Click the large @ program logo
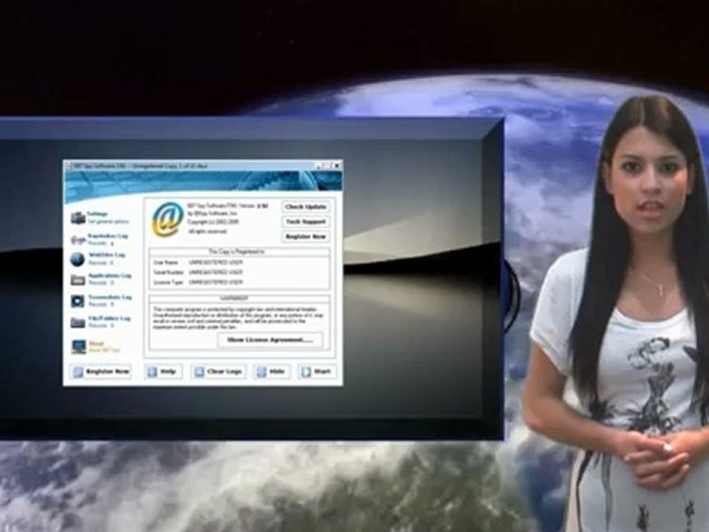709x532 pixels. point(168,219)
